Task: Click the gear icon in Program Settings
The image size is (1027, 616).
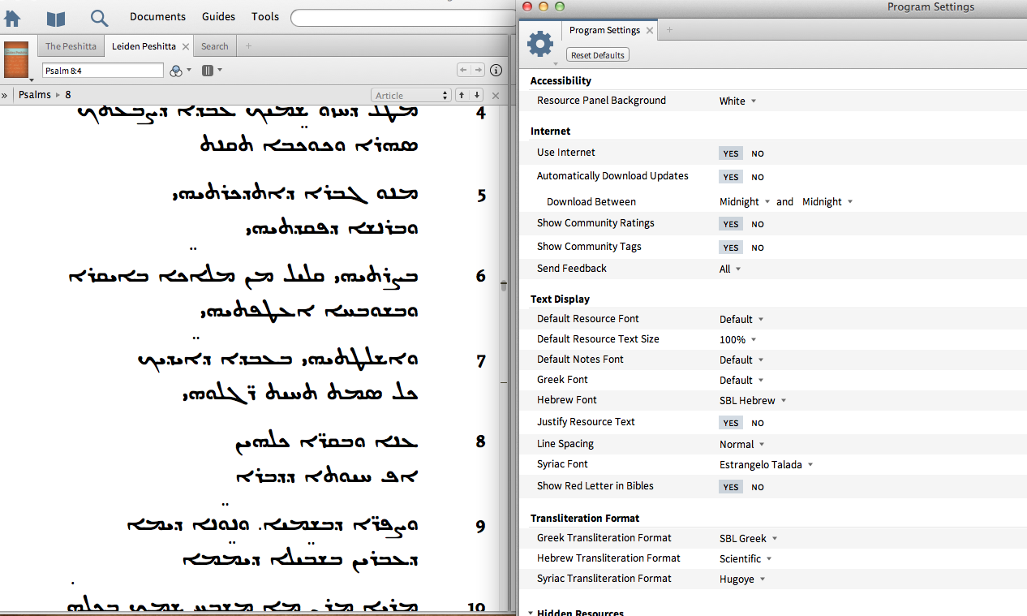Action: click(x=540, y=45)
